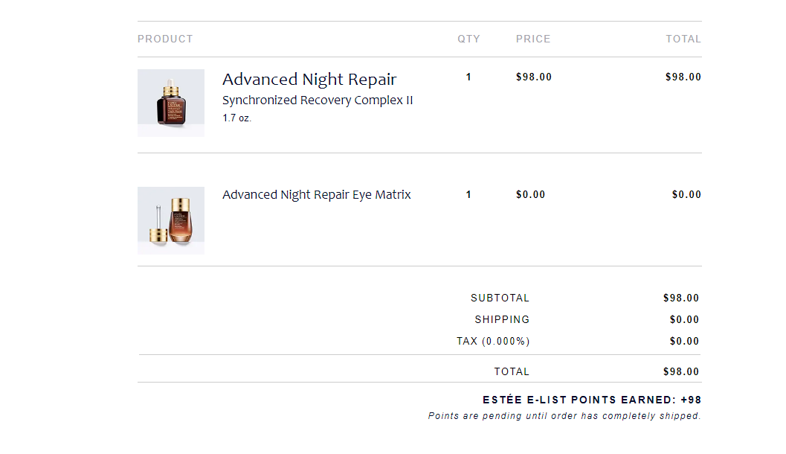Image resolution: width=786 pixels, height=454 pixels.
Task: Click the order TOTAL amount $98.00
Action: pos(680,371)
